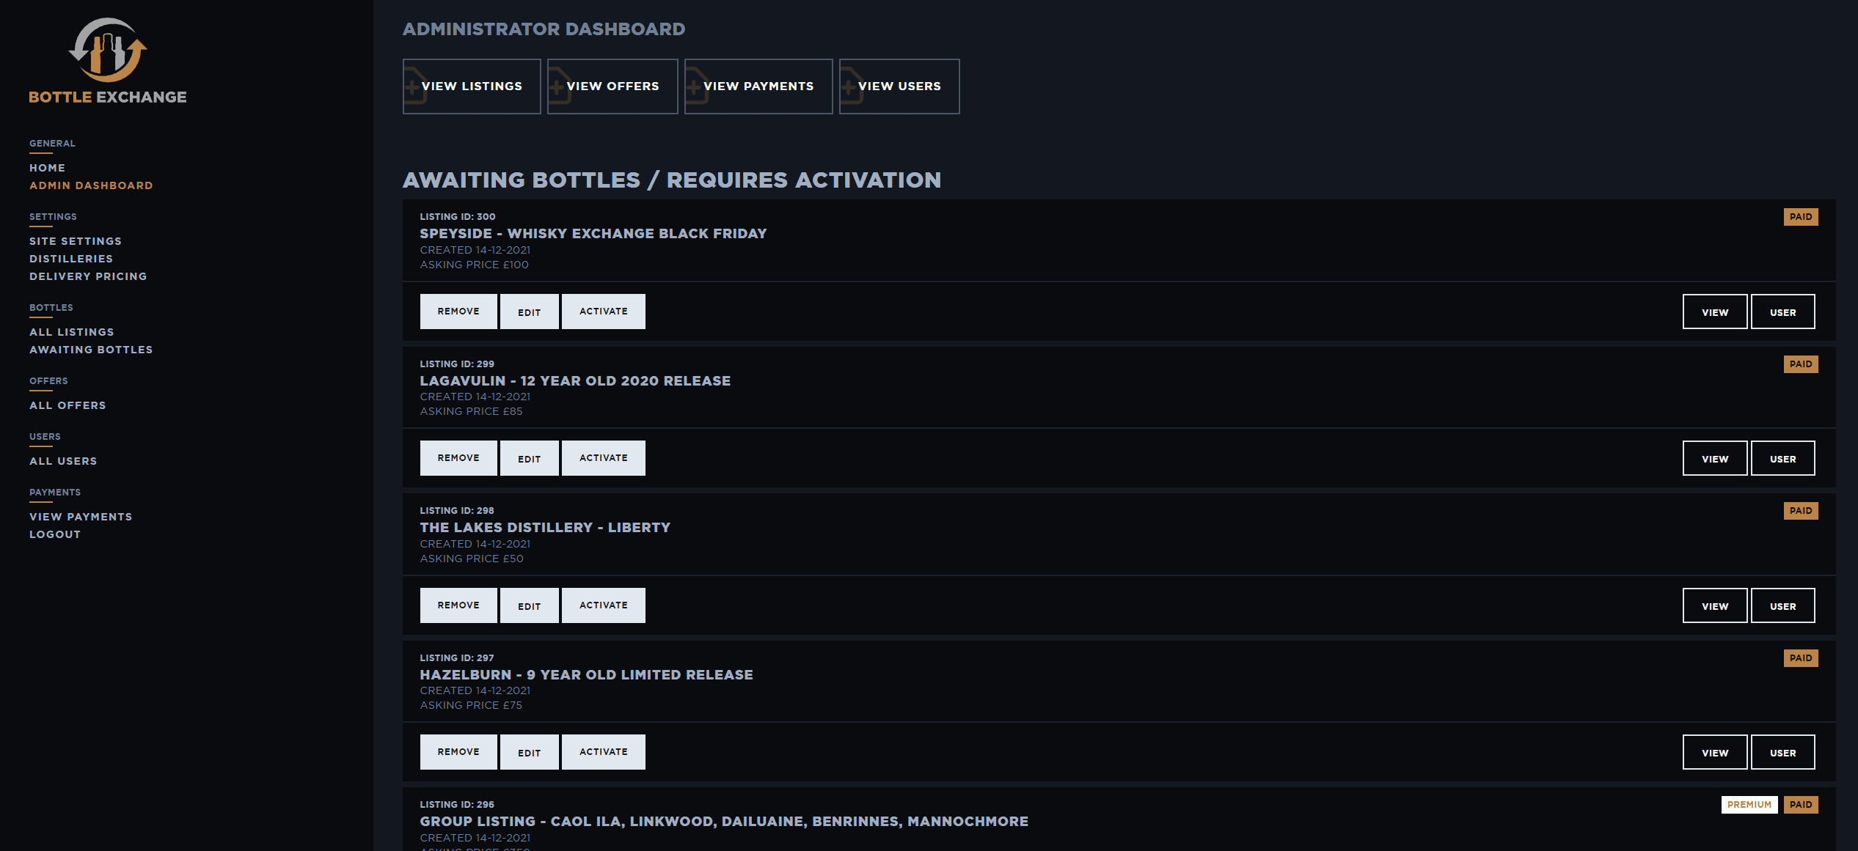Screen dimensions: 1858x851
Task: Click the PREMIUM badge on the group listing
Action: click(1749, 804)
